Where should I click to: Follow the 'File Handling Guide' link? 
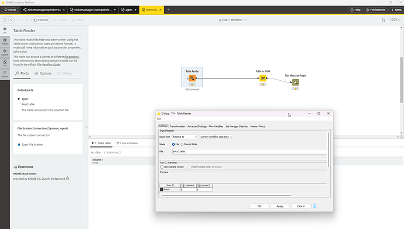49,64
